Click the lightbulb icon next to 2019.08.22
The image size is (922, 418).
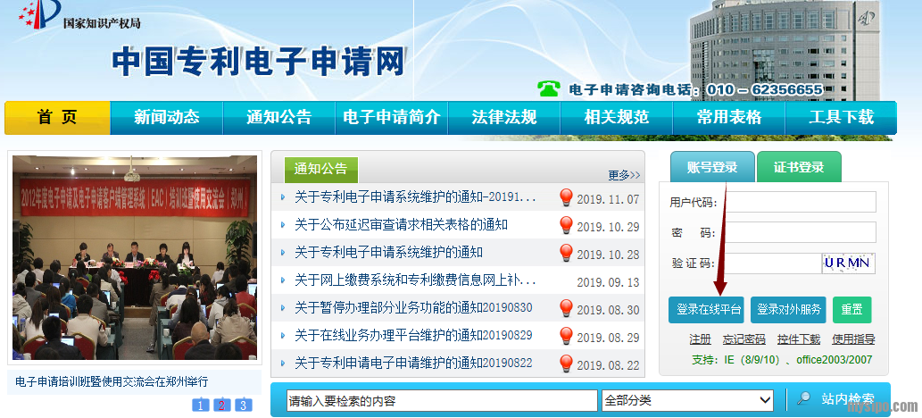click(x=566, y=364)
